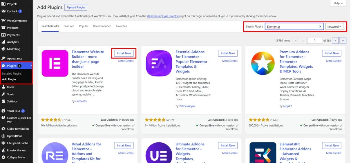Go to next results page arrow
Image resolution: width=351 pixels, height=163 pixels.
(335, 41)
